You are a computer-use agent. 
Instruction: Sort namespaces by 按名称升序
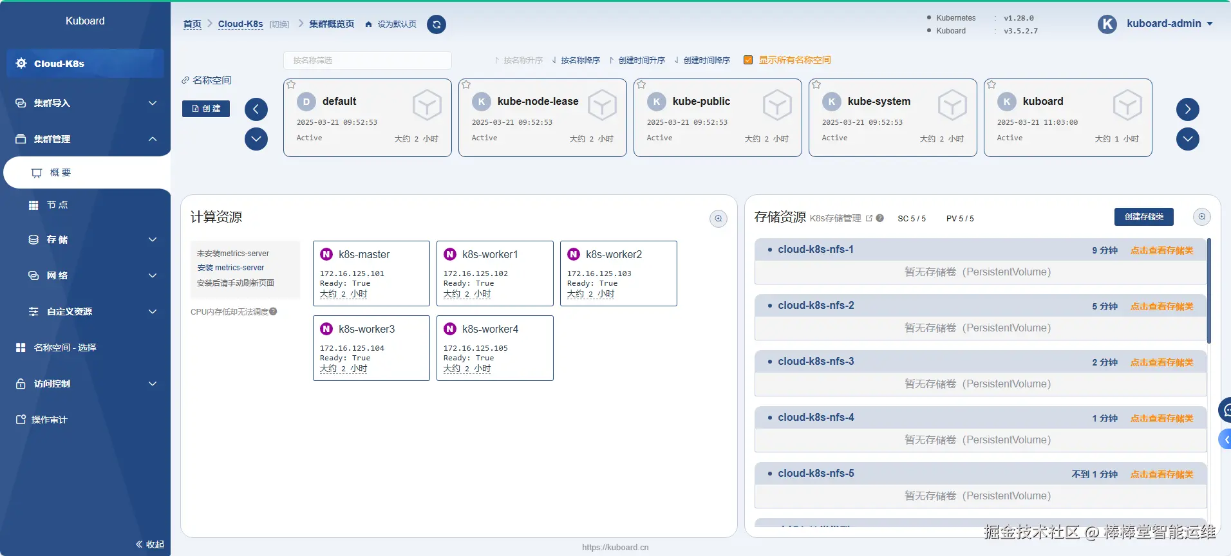tap(518, 60)
